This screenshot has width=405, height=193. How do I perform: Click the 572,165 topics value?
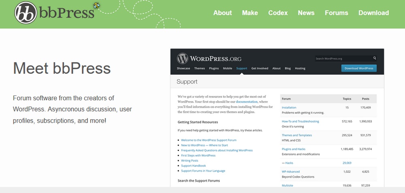(347, 121)
